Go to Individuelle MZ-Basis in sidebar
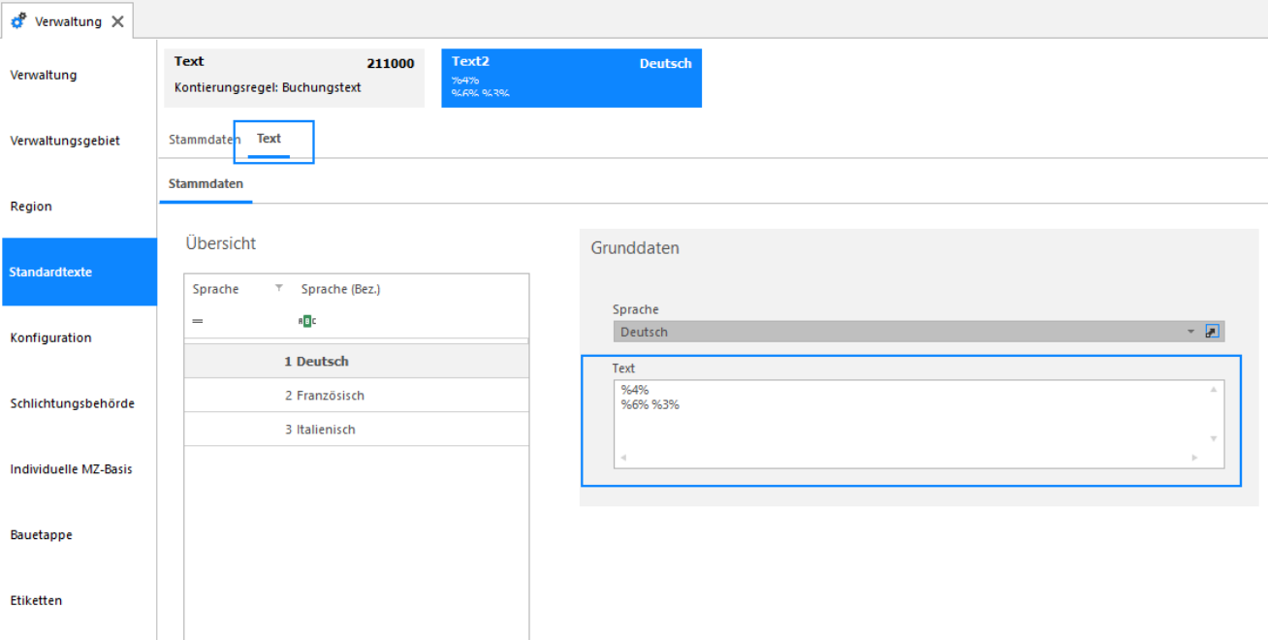This screenshot has height=640, width=1268. pyautogui.click(x=79, y=469)
